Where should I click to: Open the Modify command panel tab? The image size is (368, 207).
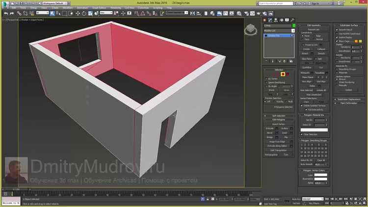tap(270, 20)
